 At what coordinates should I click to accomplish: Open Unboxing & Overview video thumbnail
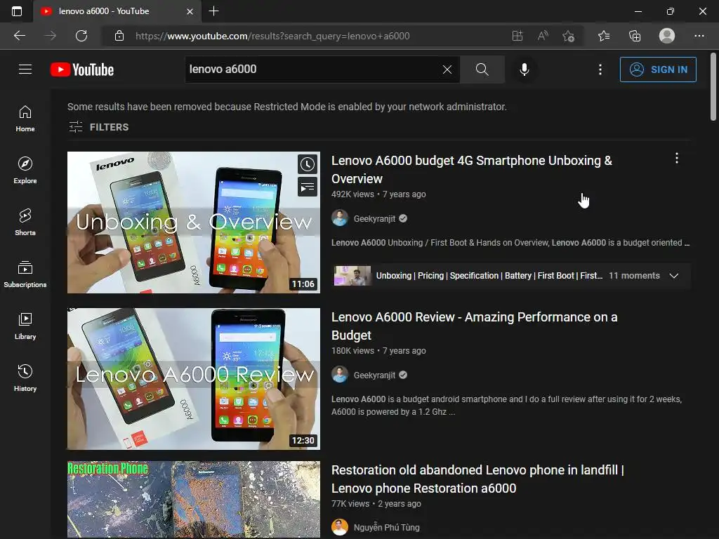(x=194, y=222)
